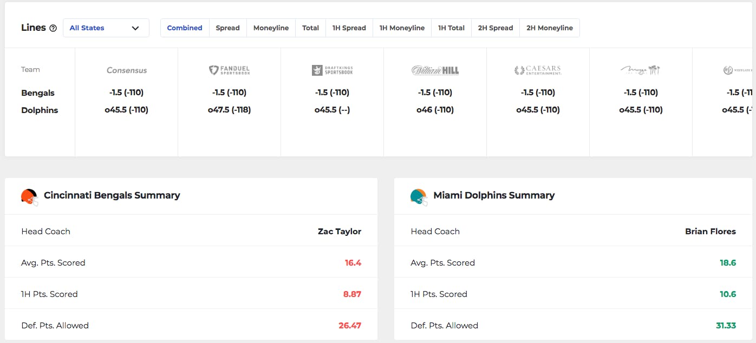The width and height of the screenshot is (756, 343).
Task: Click FanDuel Bengals -1.5 (-110) line
Action: (x=229, y=93)
